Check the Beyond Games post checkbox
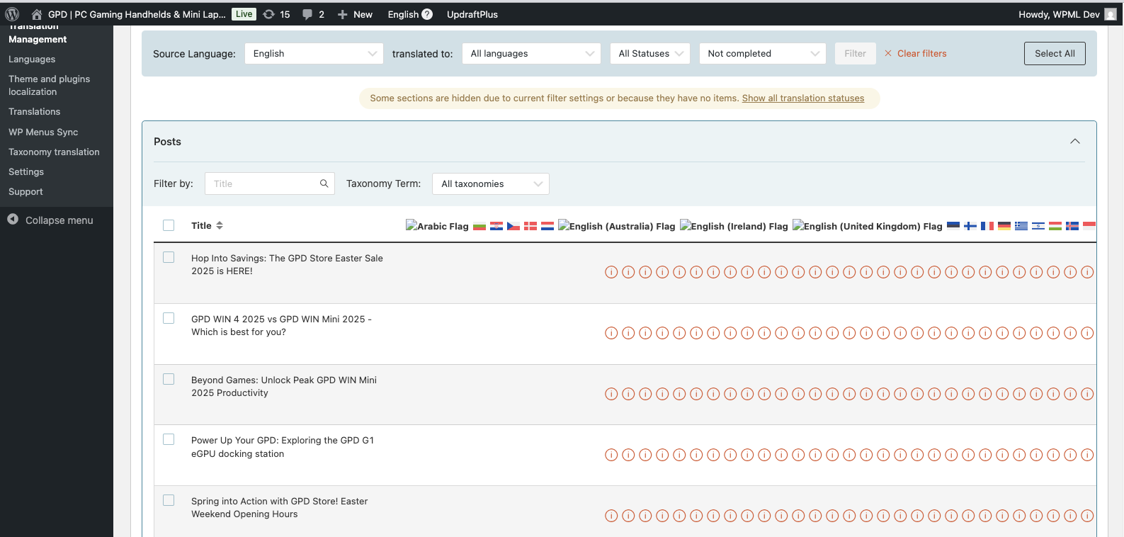This screenshot has width=1124, height=537. pos(169,379)
